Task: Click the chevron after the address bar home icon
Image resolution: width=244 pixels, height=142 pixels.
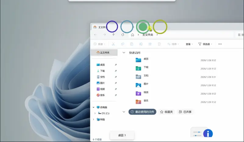Action: (x=138, y=35)
